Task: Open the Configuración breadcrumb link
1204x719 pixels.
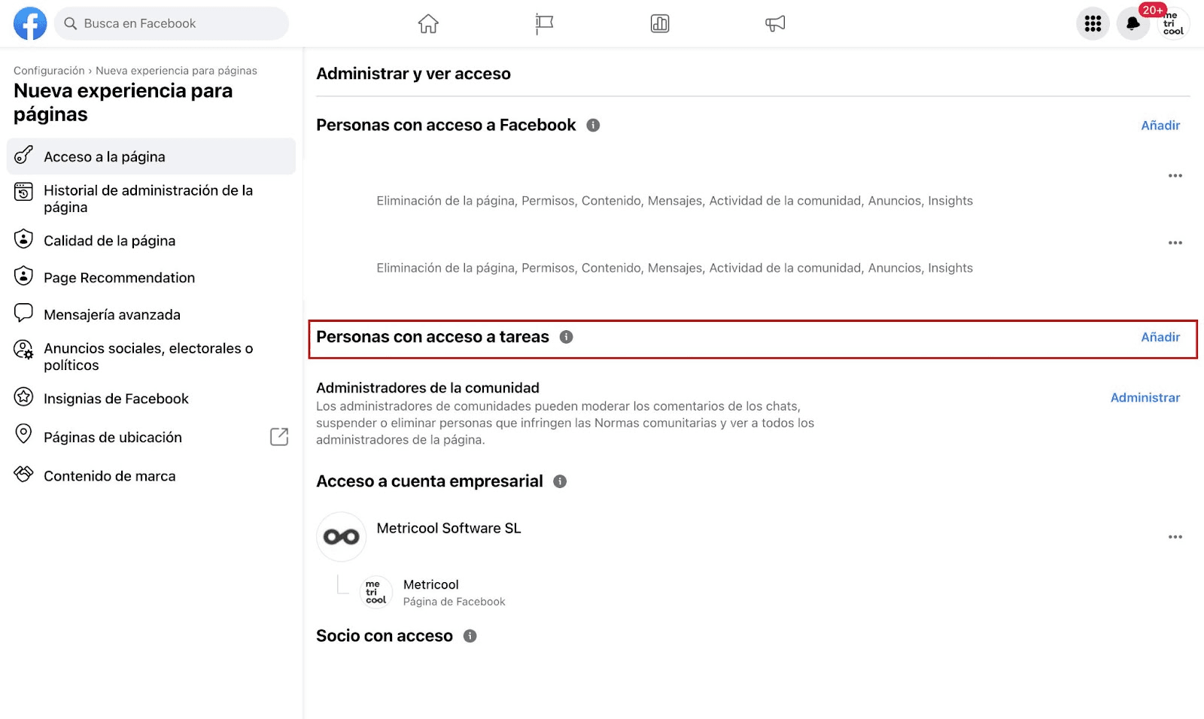Action: (49, 70)
